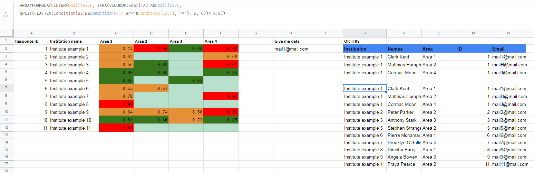Click the blue Email header cell
The image size is (534, 173).
(508, 49)
